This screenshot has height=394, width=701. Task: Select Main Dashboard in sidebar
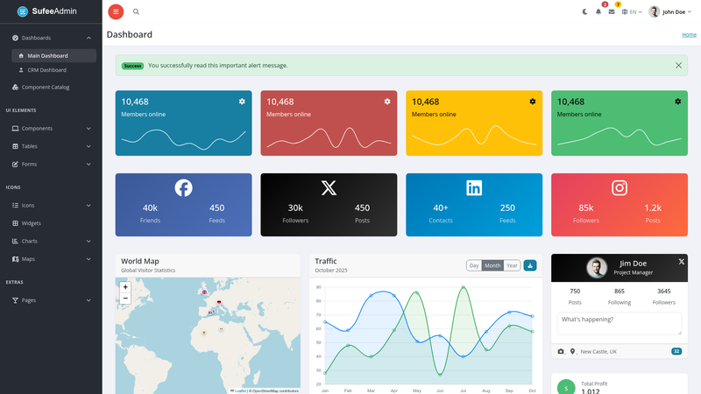(x=53, y=56)
